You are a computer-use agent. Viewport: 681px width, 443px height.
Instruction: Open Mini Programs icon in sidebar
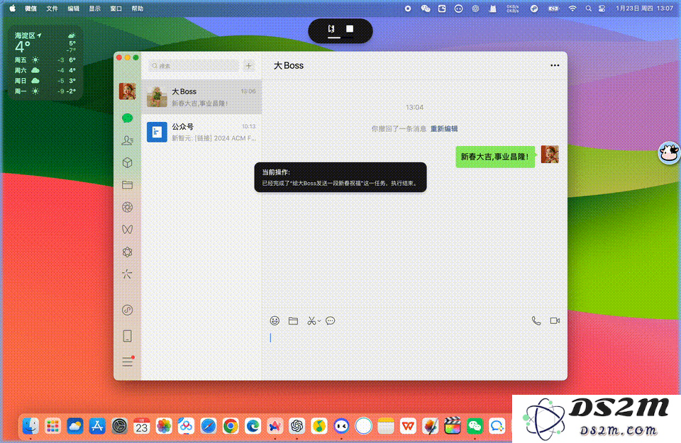pyautogui.click(x=127, y=310)
